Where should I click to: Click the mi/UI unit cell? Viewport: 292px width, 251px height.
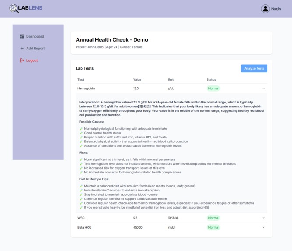[x=171, y=227]
